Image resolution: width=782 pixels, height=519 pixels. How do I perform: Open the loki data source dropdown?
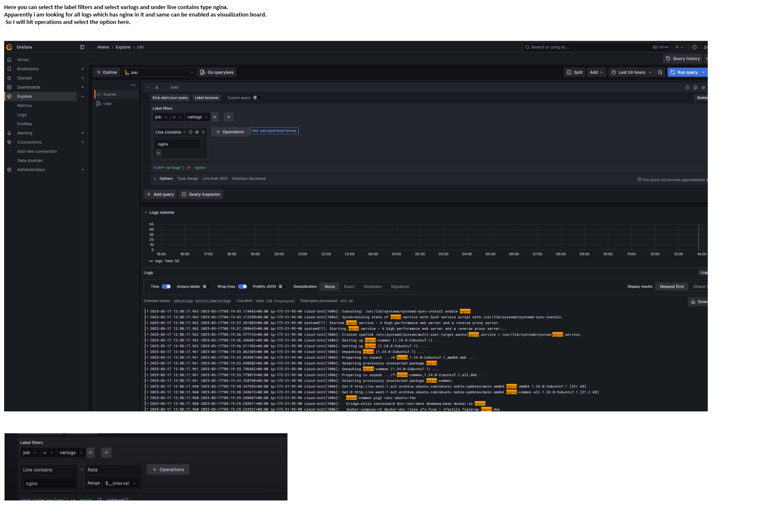coord(158,73)
